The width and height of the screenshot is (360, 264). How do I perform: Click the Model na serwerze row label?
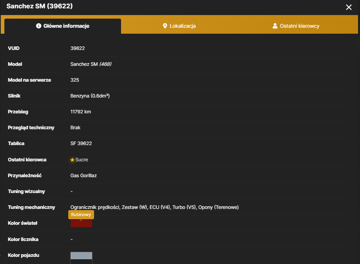pyautogui.click(x=29, y=80)
